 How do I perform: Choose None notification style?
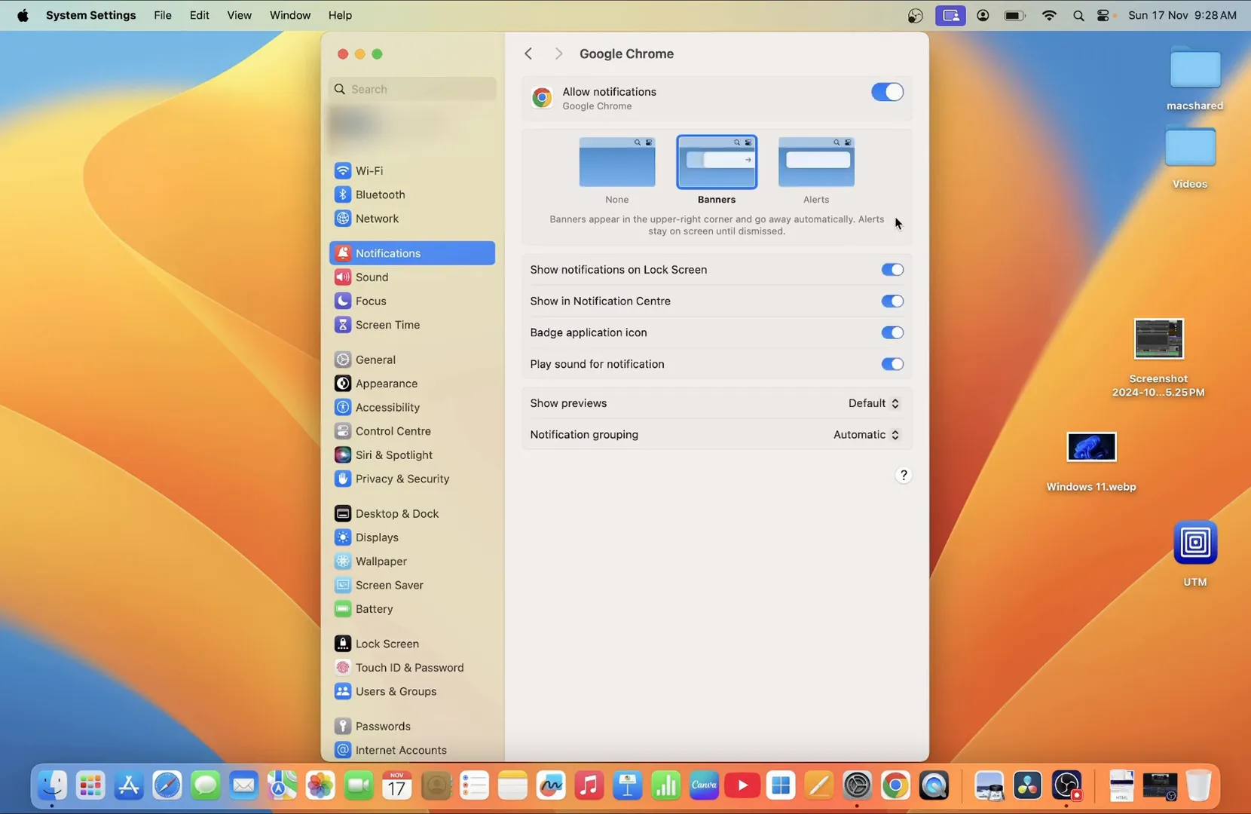coord(616,162)
